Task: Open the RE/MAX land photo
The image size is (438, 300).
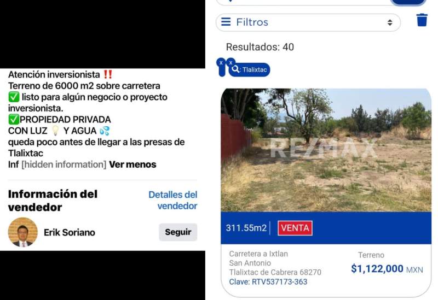Action: point(326,150)
